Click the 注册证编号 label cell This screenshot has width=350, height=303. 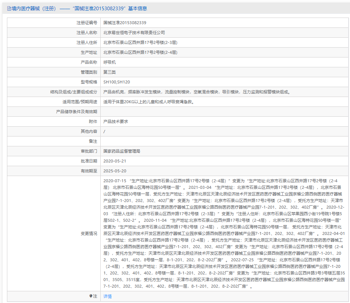(x=87, y=23)
